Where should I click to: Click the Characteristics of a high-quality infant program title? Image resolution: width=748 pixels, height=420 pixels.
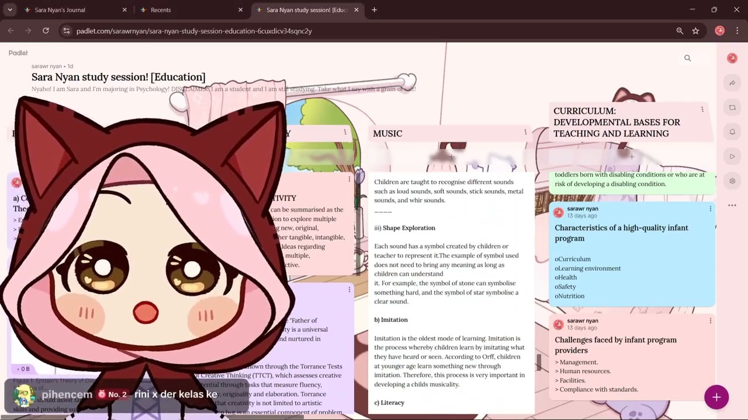point(621,233)
